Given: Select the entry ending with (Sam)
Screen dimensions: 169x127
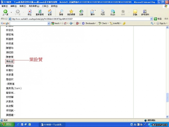Looking at the screenshot, I should tap(14, 88).
